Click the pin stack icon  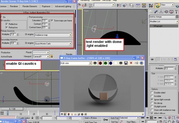coord(152,59)
